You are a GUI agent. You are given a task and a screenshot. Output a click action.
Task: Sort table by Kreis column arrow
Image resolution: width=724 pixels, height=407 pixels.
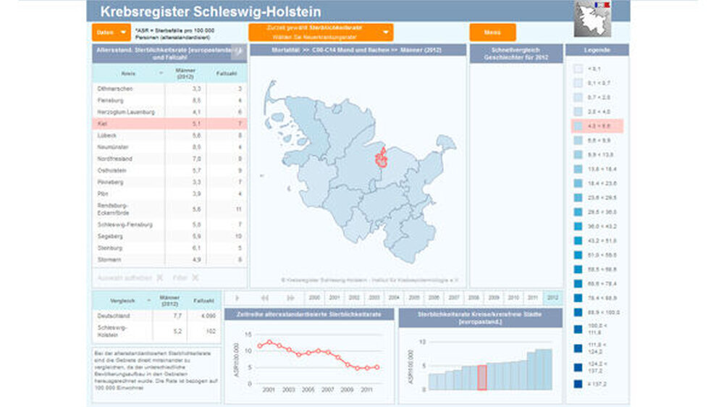point(161,73)
